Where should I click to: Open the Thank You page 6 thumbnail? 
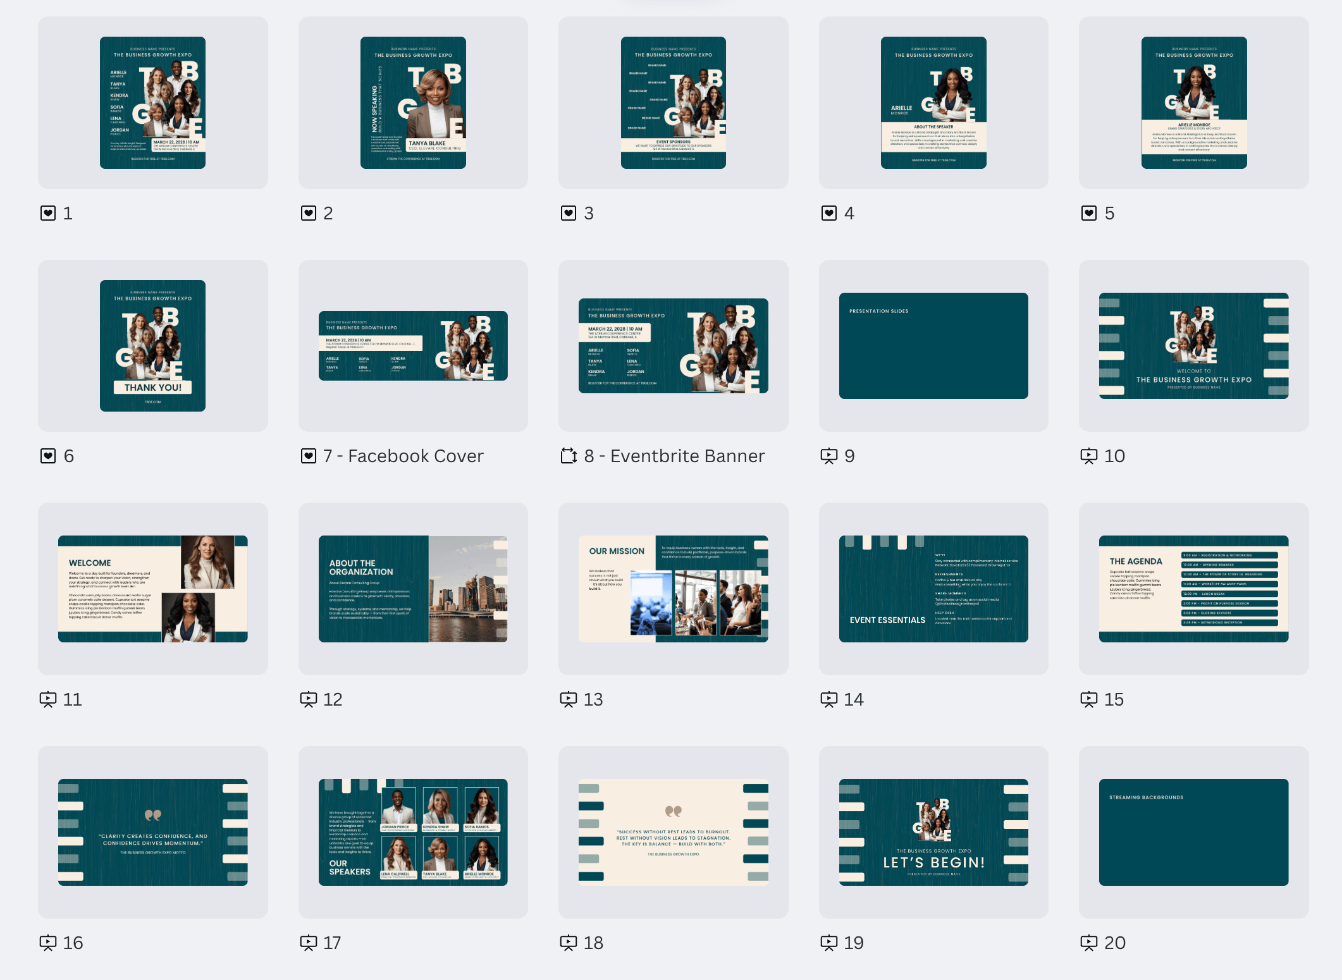point(152,346)
